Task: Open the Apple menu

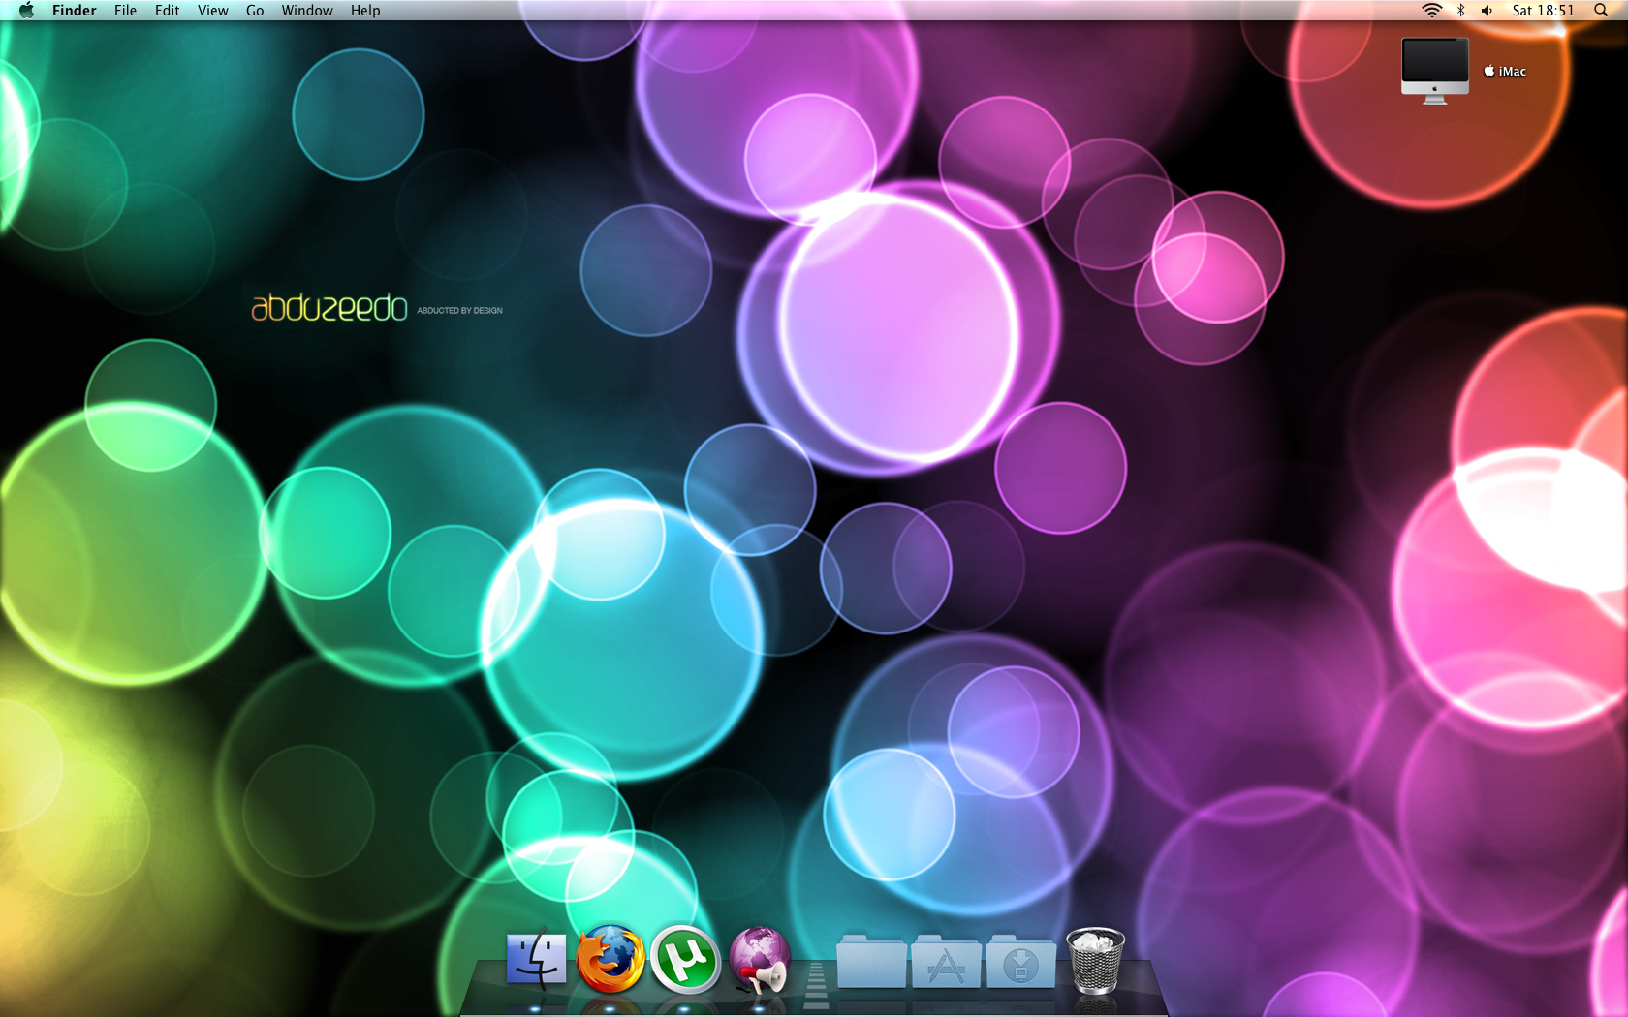Action: (x=26, y=11)
